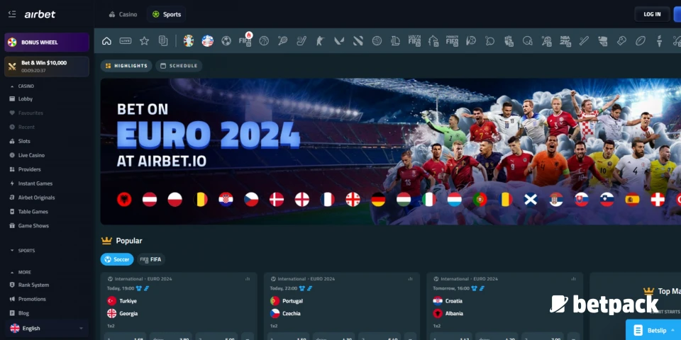Image resolution: width=681 pixels, height=340 pixels.
Task: Select the Volta FIFA icon
Action: pos(414,41)
